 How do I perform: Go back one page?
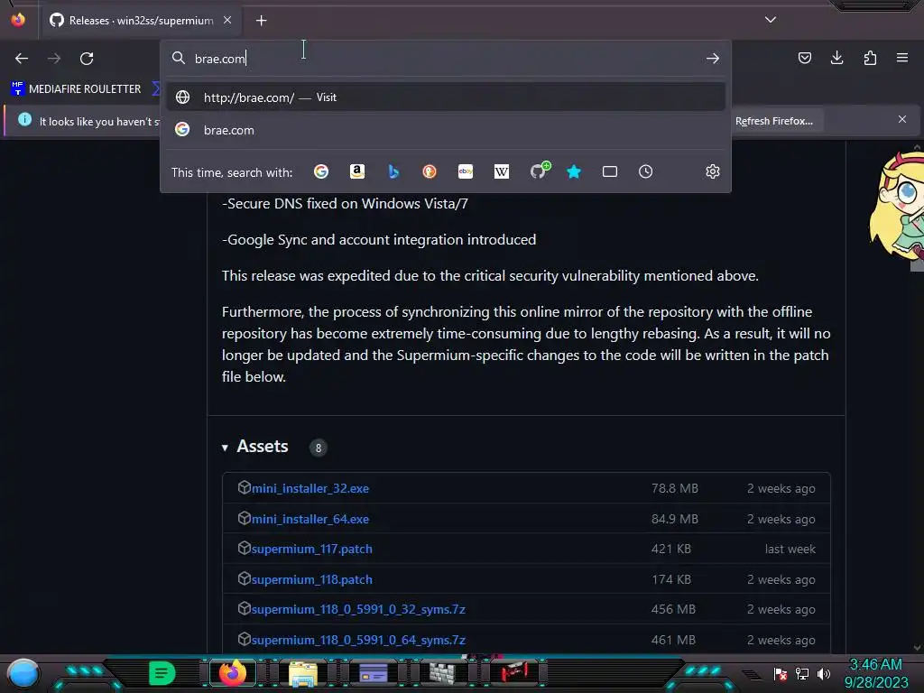pyautogui.click(x=22, y=59)
